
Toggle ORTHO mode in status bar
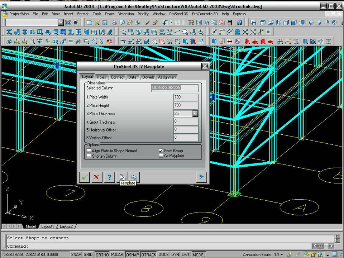point(102,254)
